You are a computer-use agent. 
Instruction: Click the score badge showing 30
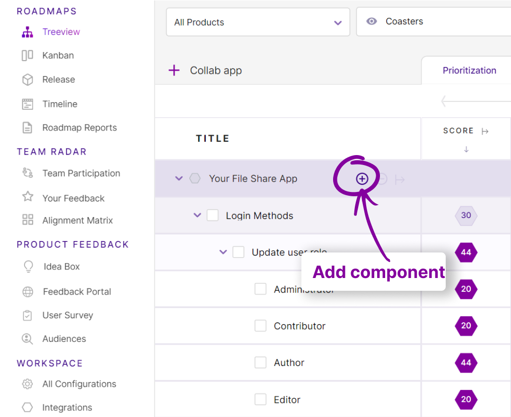pos(466,215)
